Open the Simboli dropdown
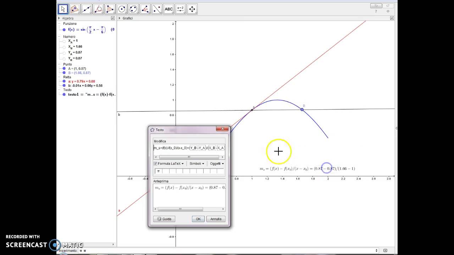The image size is (454, 255). [x=196, y=164]
